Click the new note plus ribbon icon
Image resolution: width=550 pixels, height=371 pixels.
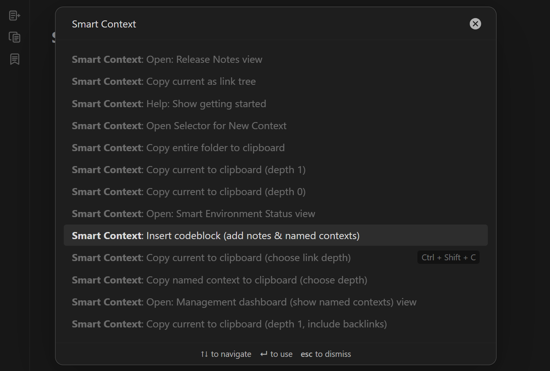15,16
